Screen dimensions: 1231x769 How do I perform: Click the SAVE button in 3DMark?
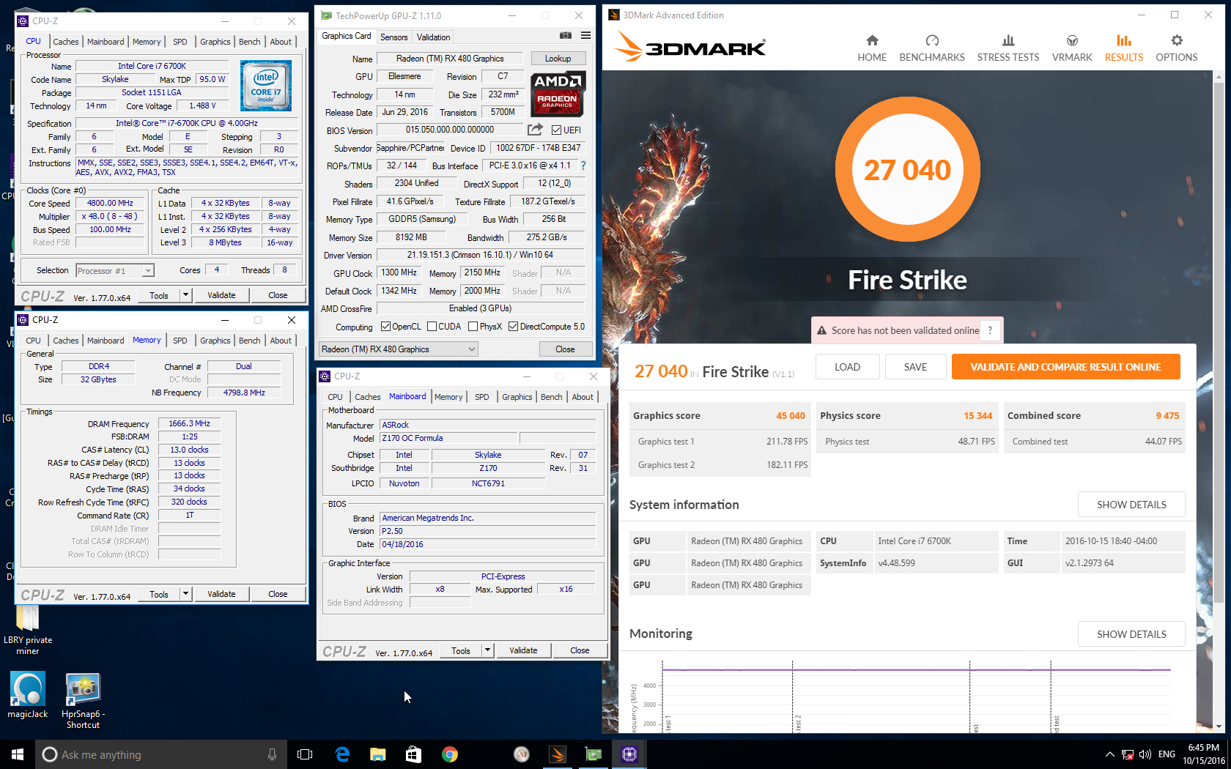click(915, 367)
